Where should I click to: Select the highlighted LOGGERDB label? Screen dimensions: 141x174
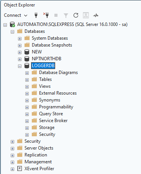point(43,66)
